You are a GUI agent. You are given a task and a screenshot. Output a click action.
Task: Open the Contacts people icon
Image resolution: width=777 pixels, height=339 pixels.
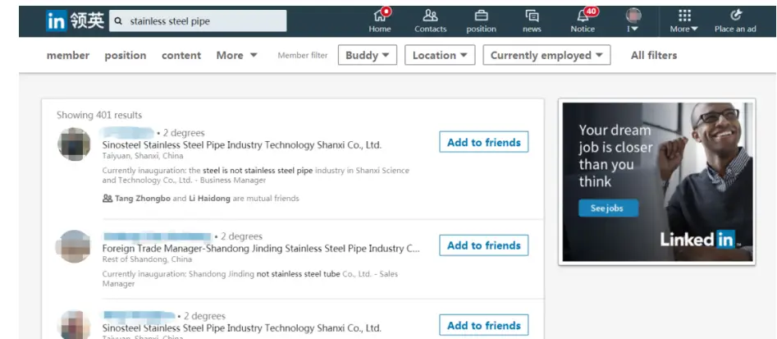point(430,16)
